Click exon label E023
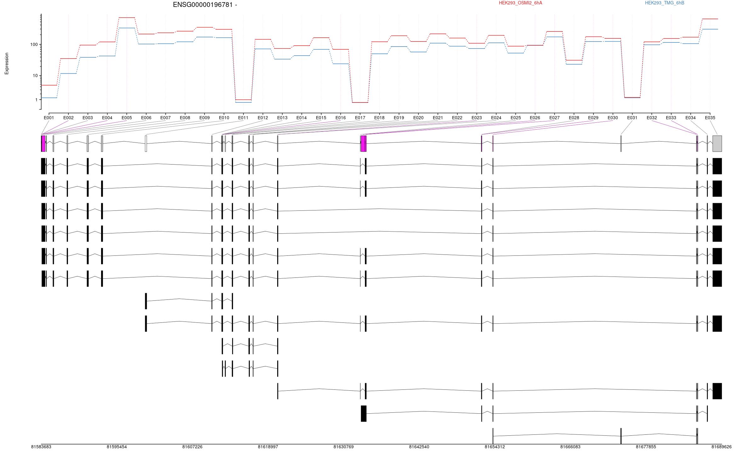 pos(477,118)
